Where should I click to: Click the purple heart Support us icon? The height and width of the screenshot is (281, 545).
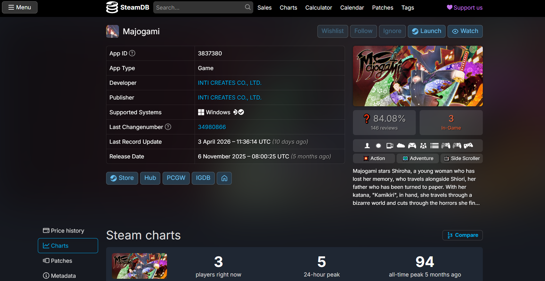tap(449, 7)
